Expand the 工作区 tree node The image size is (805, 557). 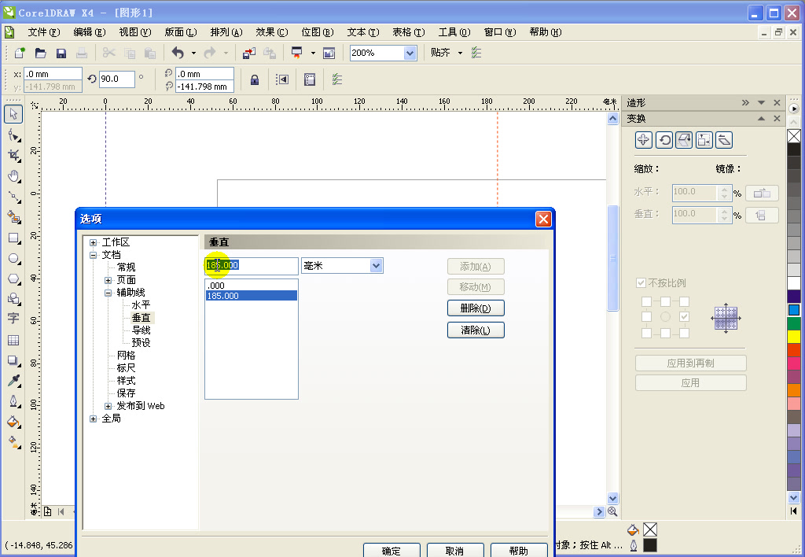click(x=93, y=242)
